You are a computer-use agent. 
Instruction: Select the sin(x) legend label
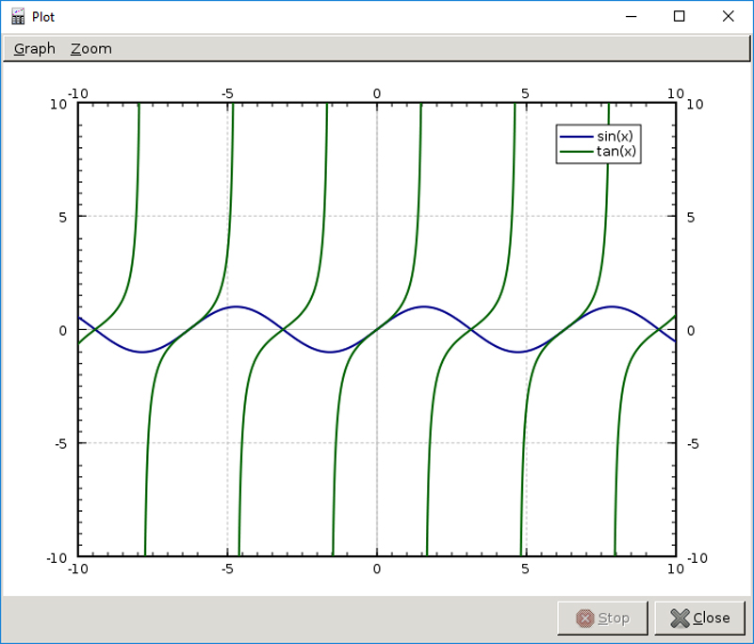(616, 137)
